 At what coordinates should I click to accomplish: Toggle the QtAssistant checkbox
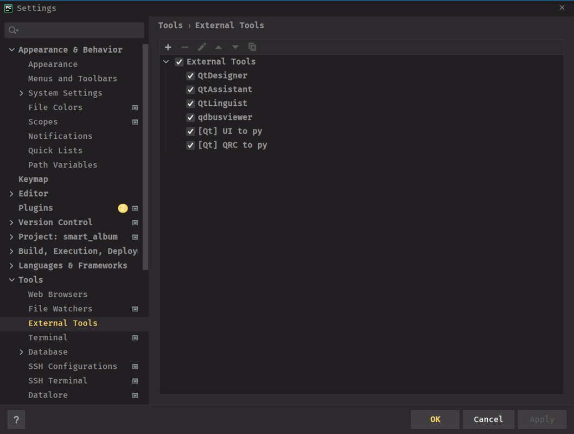[190, 90]
